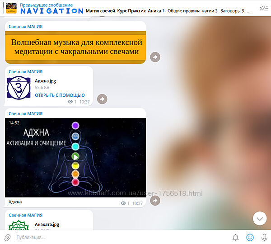This screenshot has height=244, width=271.
Task: Click 'Свечная МАГИЯ' sender above Аджна.jpg
Action: (x=26, y=72)
